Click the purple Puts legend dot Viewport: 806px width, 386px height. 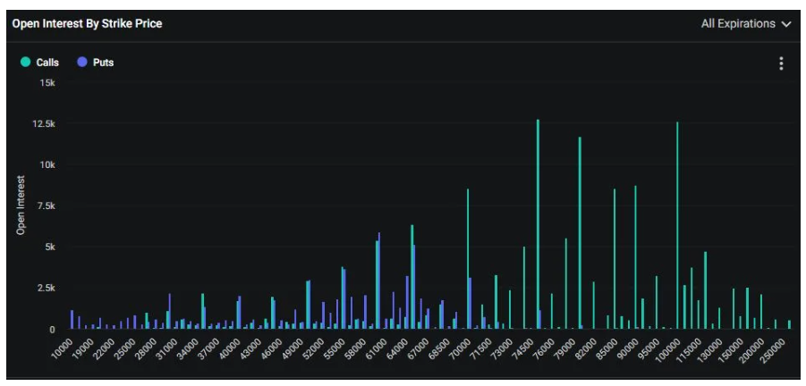(x=82, y=63)
